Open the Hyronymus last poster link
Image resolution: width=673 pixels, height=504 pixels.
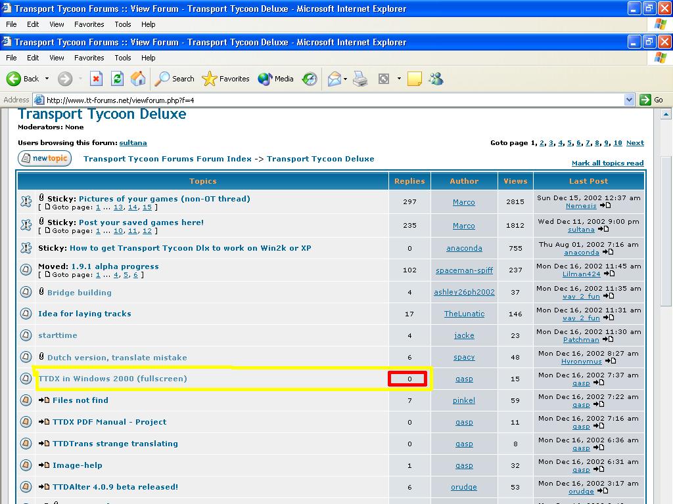tap(581, 362)
